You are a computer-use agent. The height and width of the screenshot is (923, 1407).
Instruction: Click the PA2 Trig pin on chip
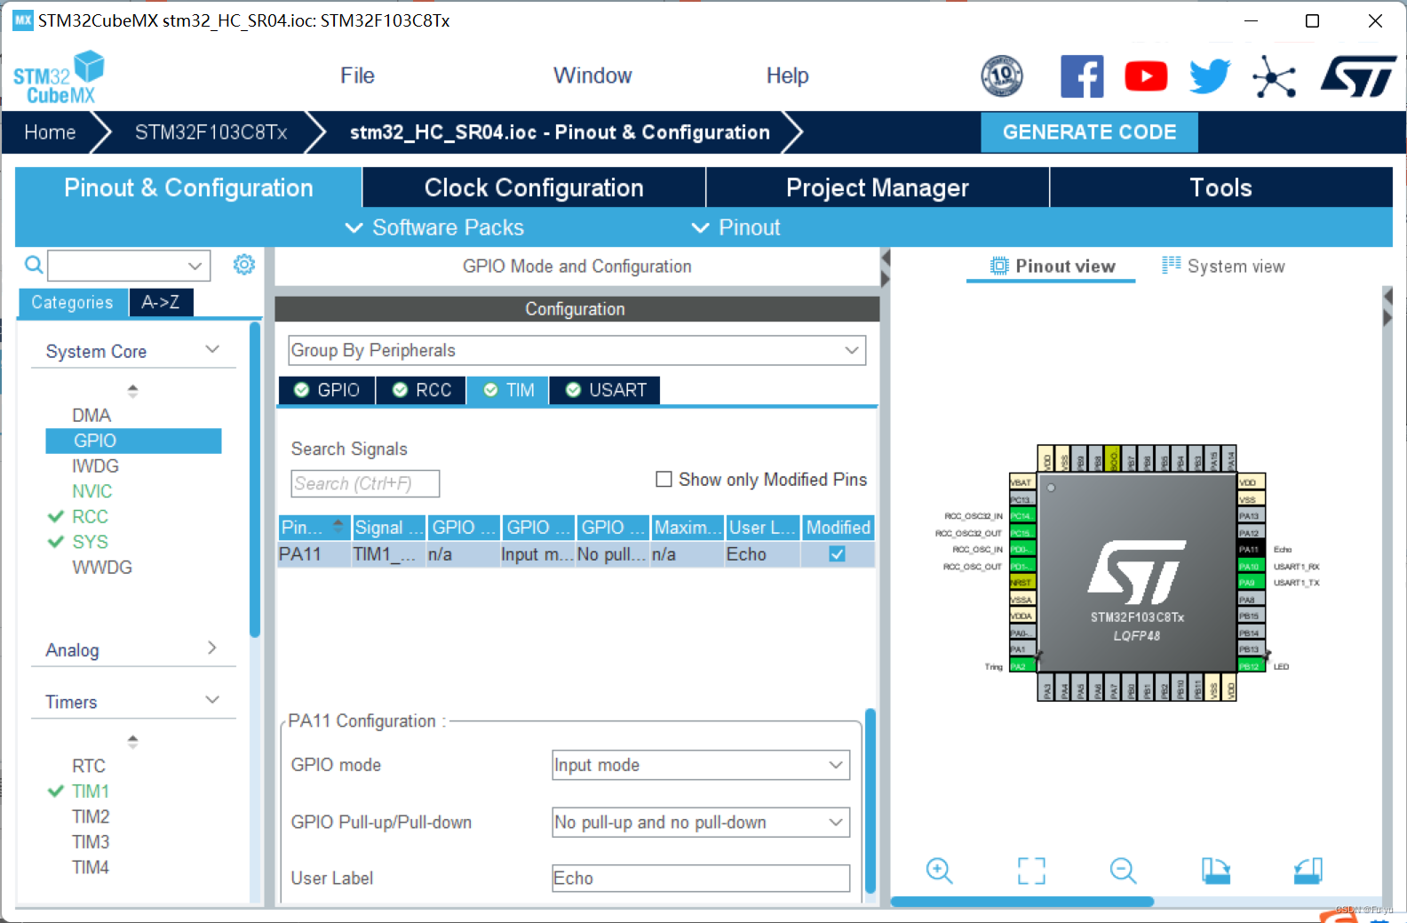(1021, 665)
